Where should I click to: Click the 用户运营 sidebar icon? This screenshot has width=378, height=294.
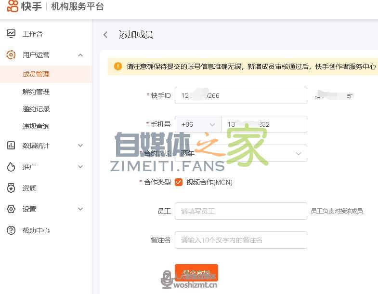[x=11, y=55]
